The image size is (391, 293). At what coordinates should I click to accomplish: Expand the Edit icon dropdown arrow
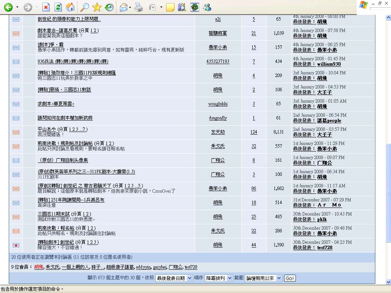pos(161,7)
